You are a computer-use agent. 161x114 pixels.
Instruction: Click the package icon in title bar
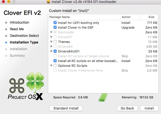[48, 2]
